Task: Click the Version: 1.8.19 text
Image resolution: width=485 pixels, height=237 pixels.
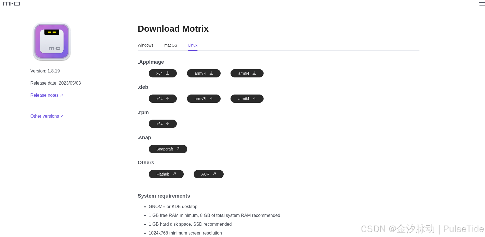Action: pyautogui.click(x=45, y=71)
